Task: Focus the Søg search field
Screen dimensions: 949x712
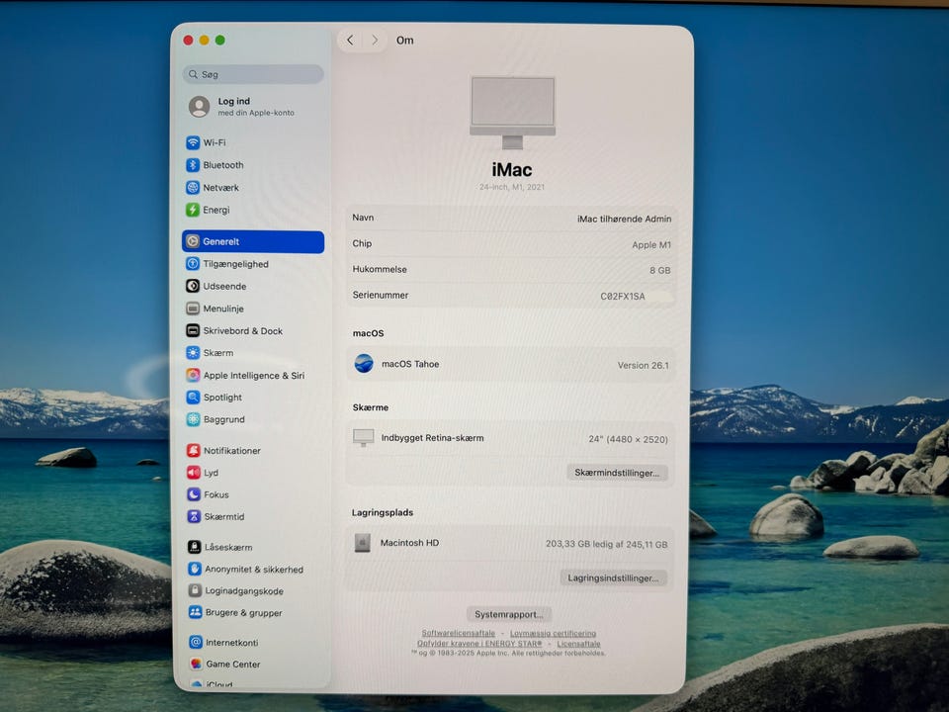Action: point(253,74)
